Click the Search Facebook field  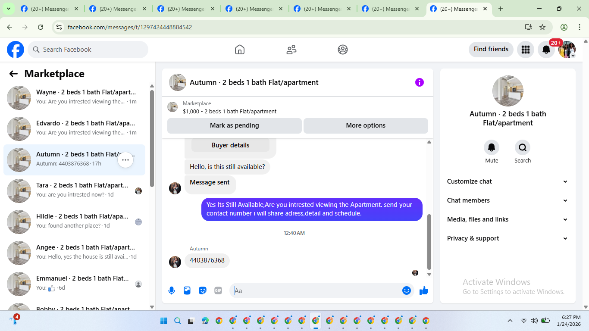(x=88, y=50)
